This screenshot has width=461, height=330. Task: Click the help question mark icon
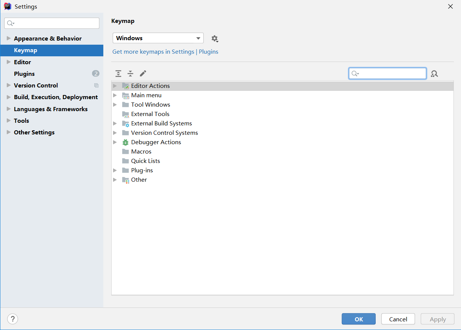pyautogui.click(x=13, y=319)
